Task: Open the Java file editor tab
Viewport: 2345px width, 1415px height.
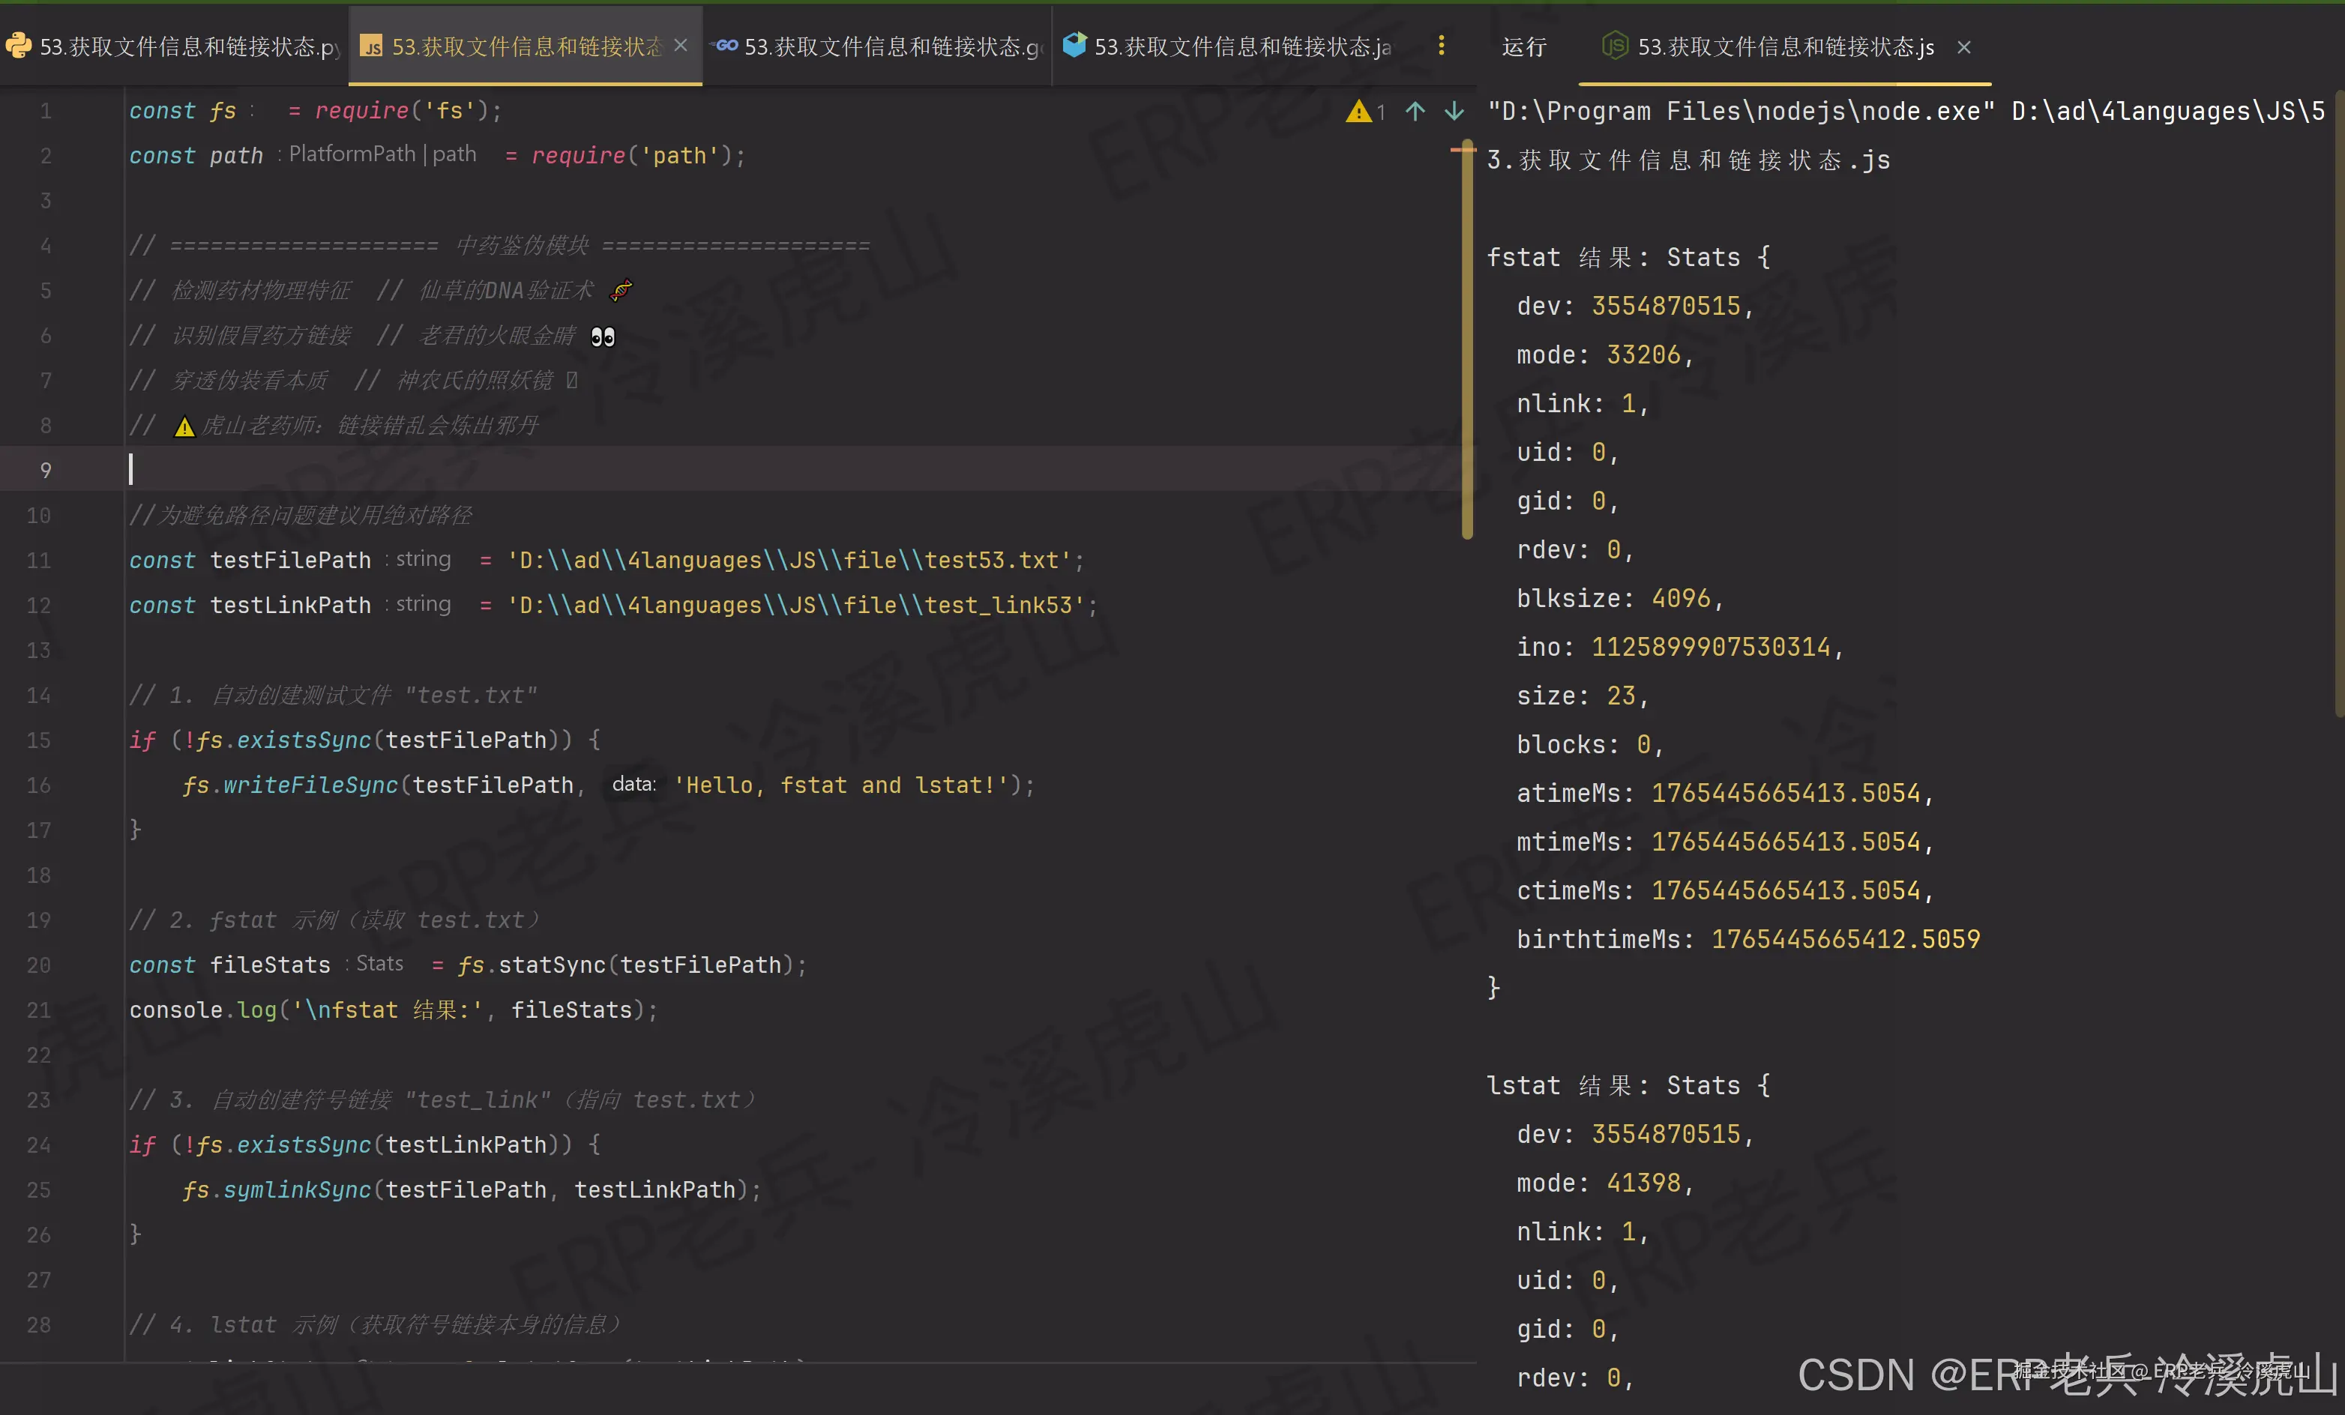Action: 1241,46
